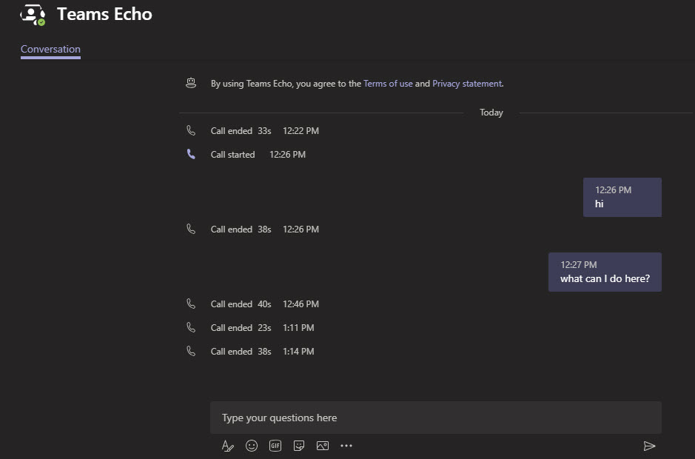This screenshot has height=459, width=695.
Task: Open the sticker picker
Action: pyautogui.click(x=299, y=446)
